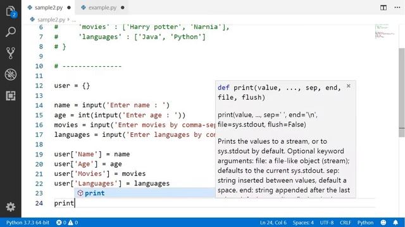
Task: Click the Python 3.7.3 64-bit interpreter
Action: click(28, 223)
